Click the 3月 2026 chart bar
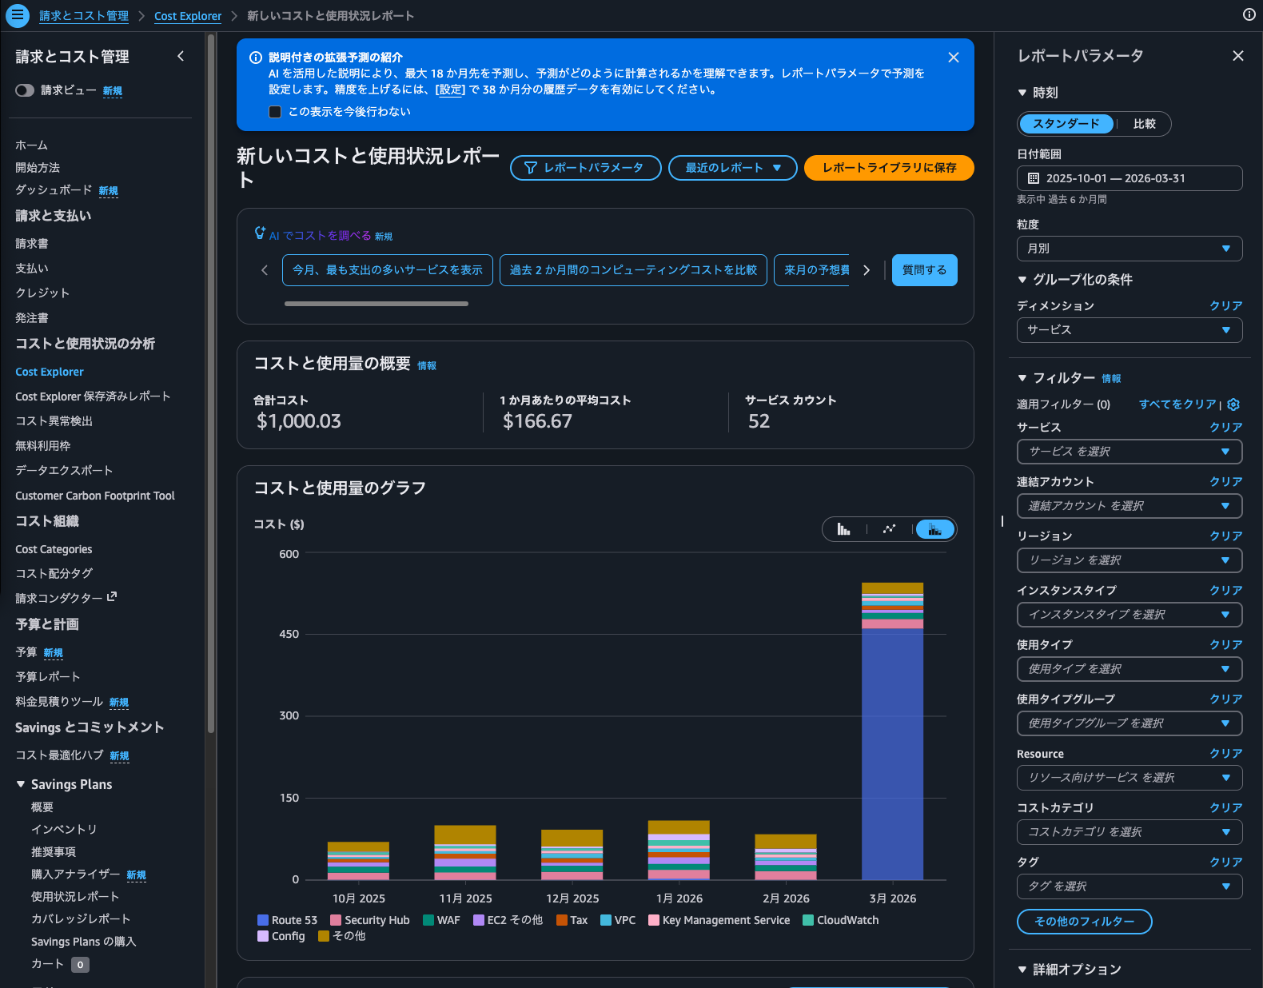 tap(892, 731)
